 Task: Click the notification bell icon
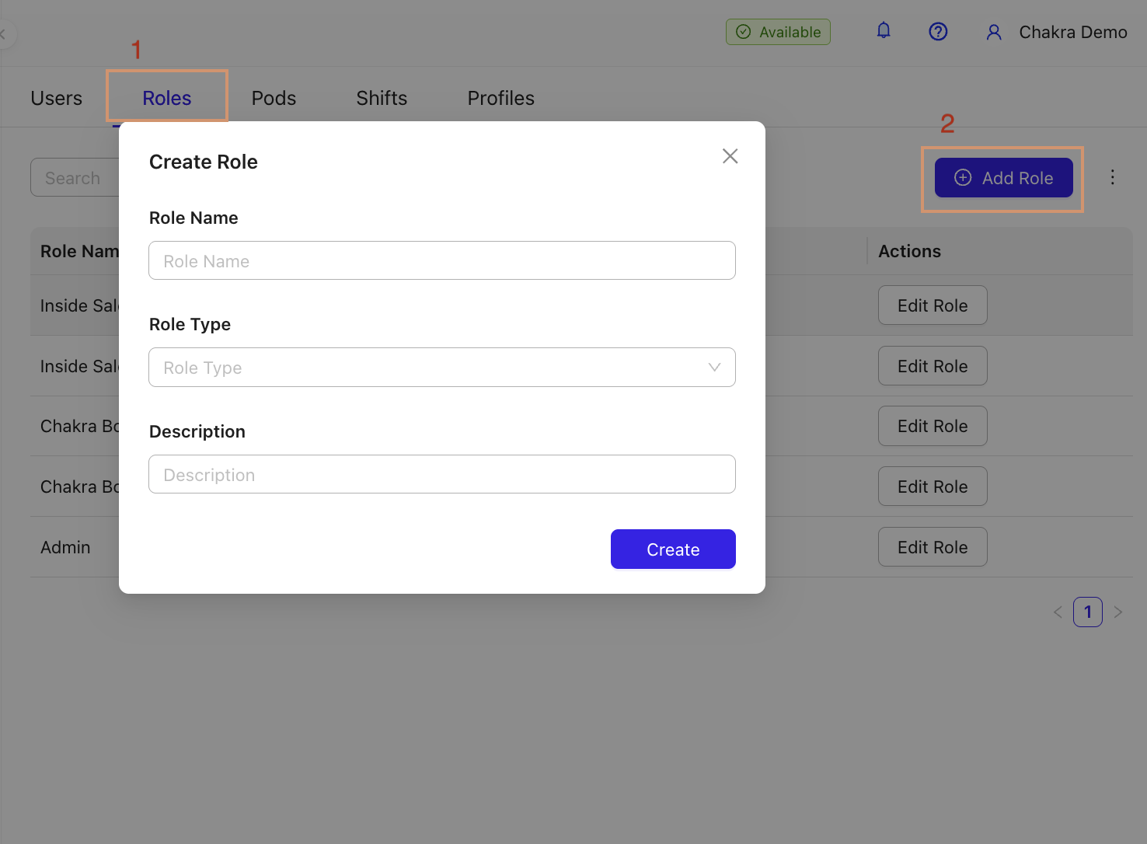pyautogui.click(x=884, y=31)
